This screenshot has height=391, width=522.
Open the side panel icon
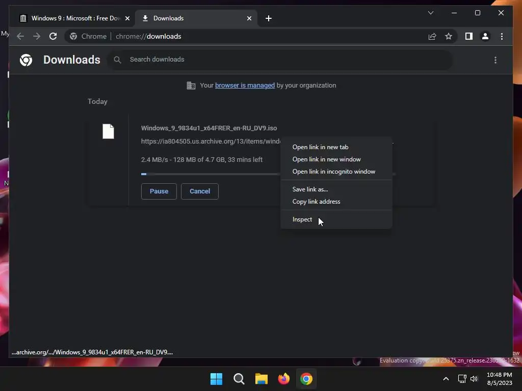[469, 36]
